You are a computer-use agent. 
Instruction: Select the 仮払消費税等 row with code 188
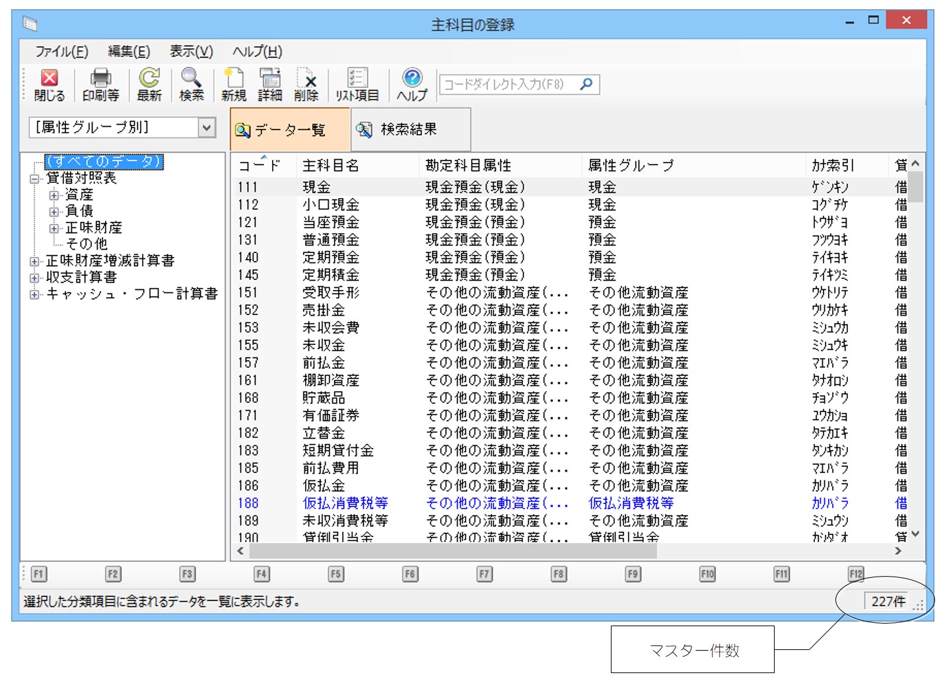(x=345, y=503)
